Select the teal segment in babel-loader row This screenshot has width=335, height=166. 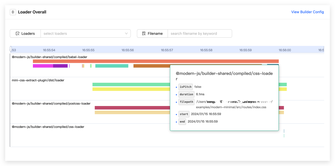(x=112, y=66)
